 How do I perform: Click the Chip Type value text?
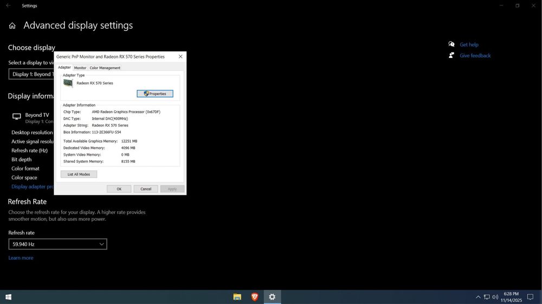126,112
